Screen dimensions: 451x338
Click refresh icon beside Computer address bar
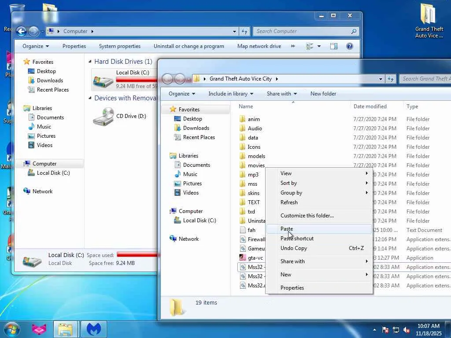click(x=244, y=31)
